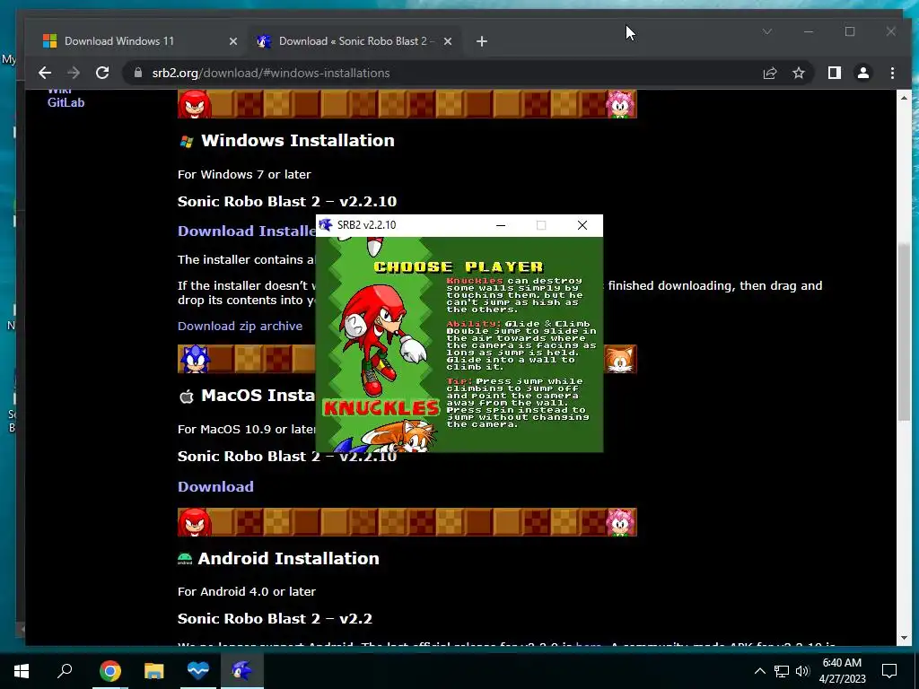Select Sonic Robo Blast 2 download tab
This screenshot has height=689, width=919.
354,41
